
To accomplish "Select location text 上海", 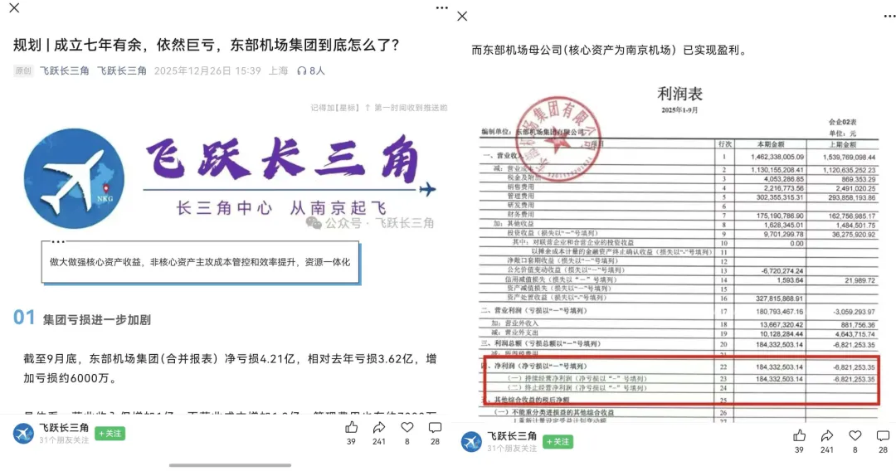I will click(279, 70).
